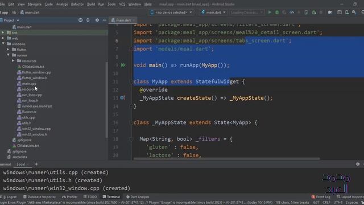Open terminal settings gear
Viewport: 364px width, 205px height.
[x=358, y=164]
